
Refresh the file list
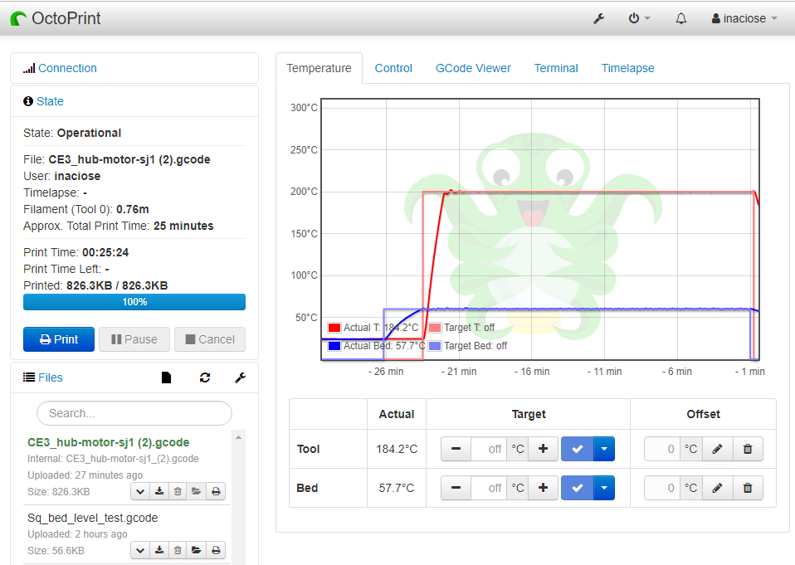[205, 377]
